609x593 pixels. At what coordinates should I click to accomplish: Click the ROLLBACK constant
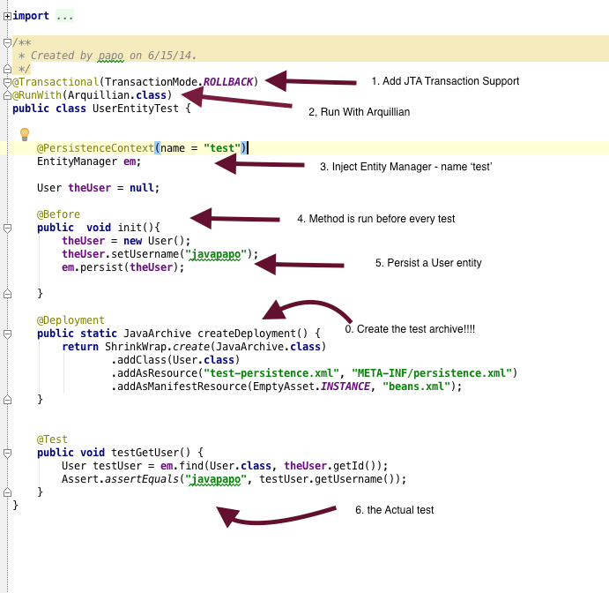click(x=228, y=82)
